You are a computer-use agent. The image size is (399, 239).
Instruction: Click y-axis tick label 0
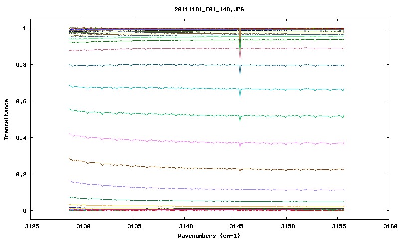pos(24,211)
